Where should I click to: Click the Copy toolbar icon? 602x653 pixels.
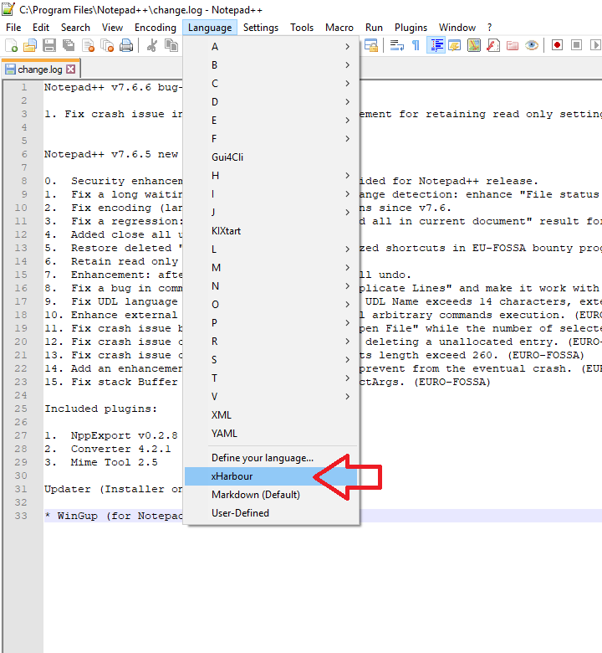[x=171, y=45]
